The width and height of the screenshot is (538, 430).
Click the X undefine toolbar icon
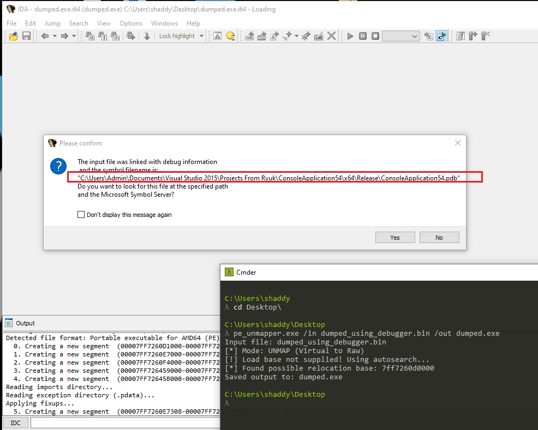pos(331,36)
